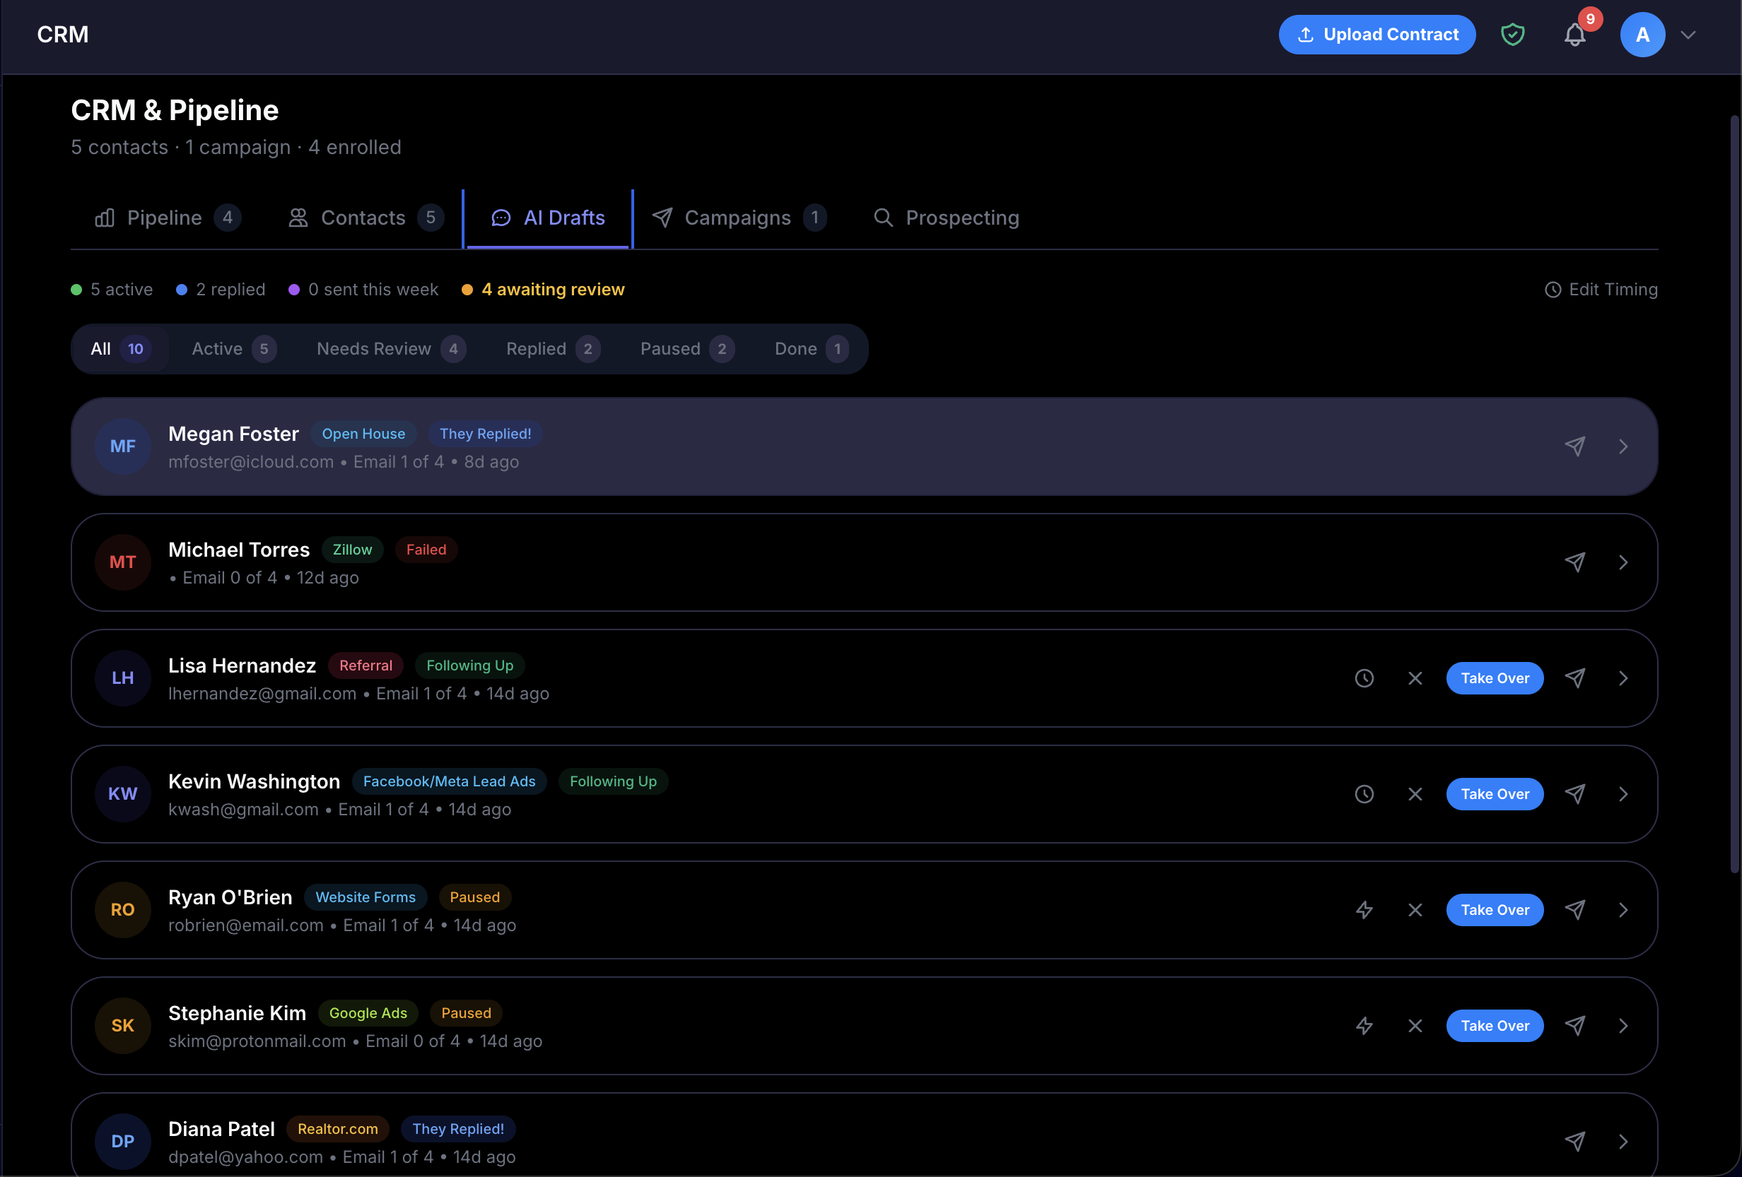
Task: Open the notifications bell
Action: (1575, 35)
